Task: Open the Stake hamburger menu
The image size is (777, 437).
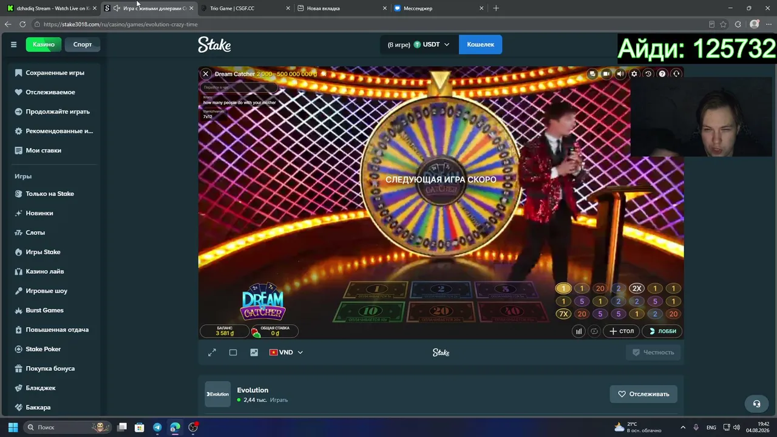Action: 13,44
